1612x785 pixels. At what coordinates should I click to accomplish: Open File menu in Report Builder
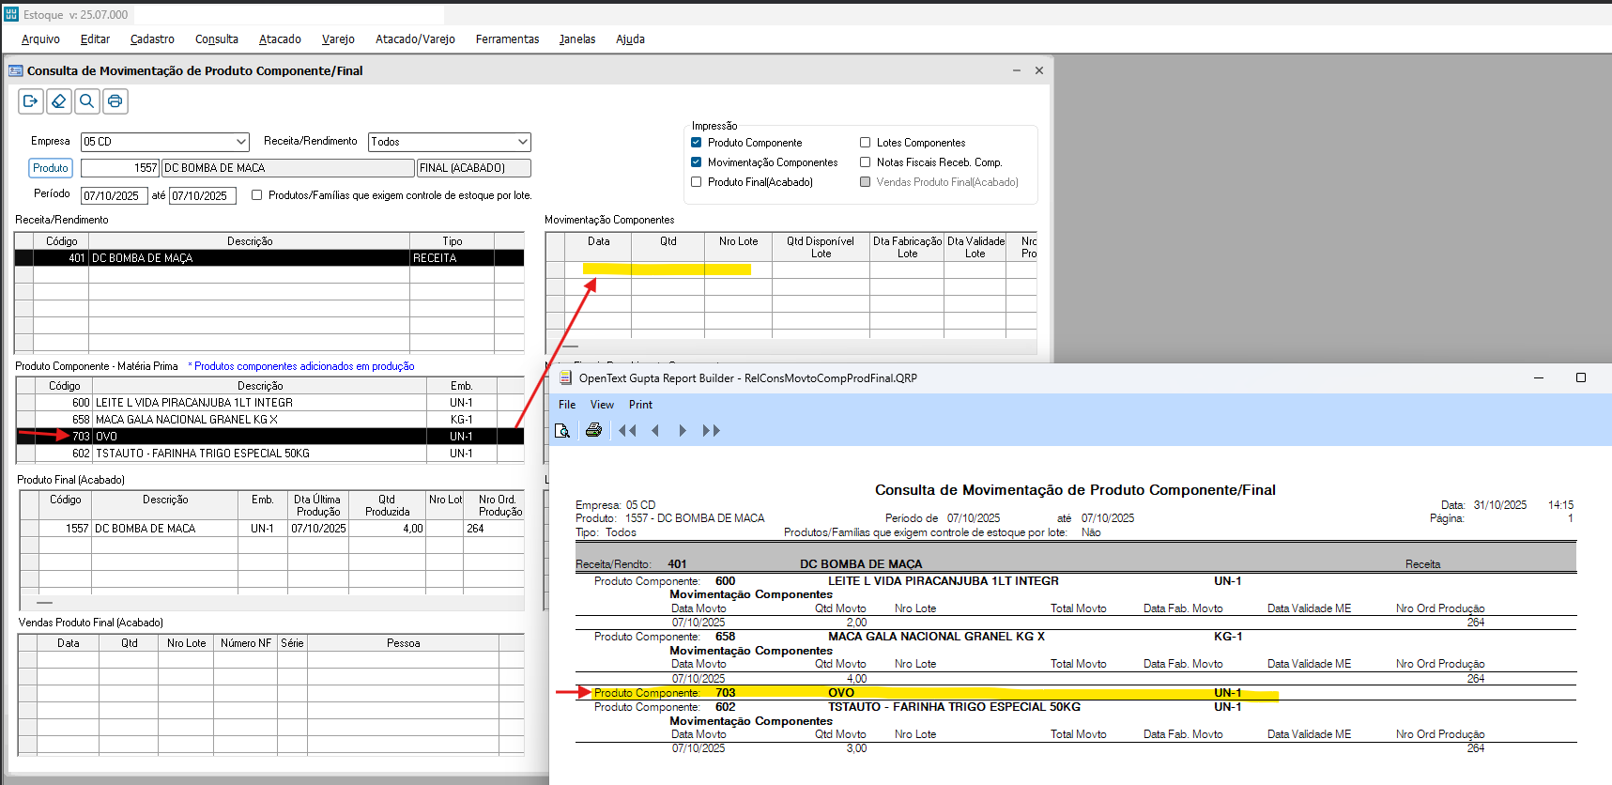567,405
